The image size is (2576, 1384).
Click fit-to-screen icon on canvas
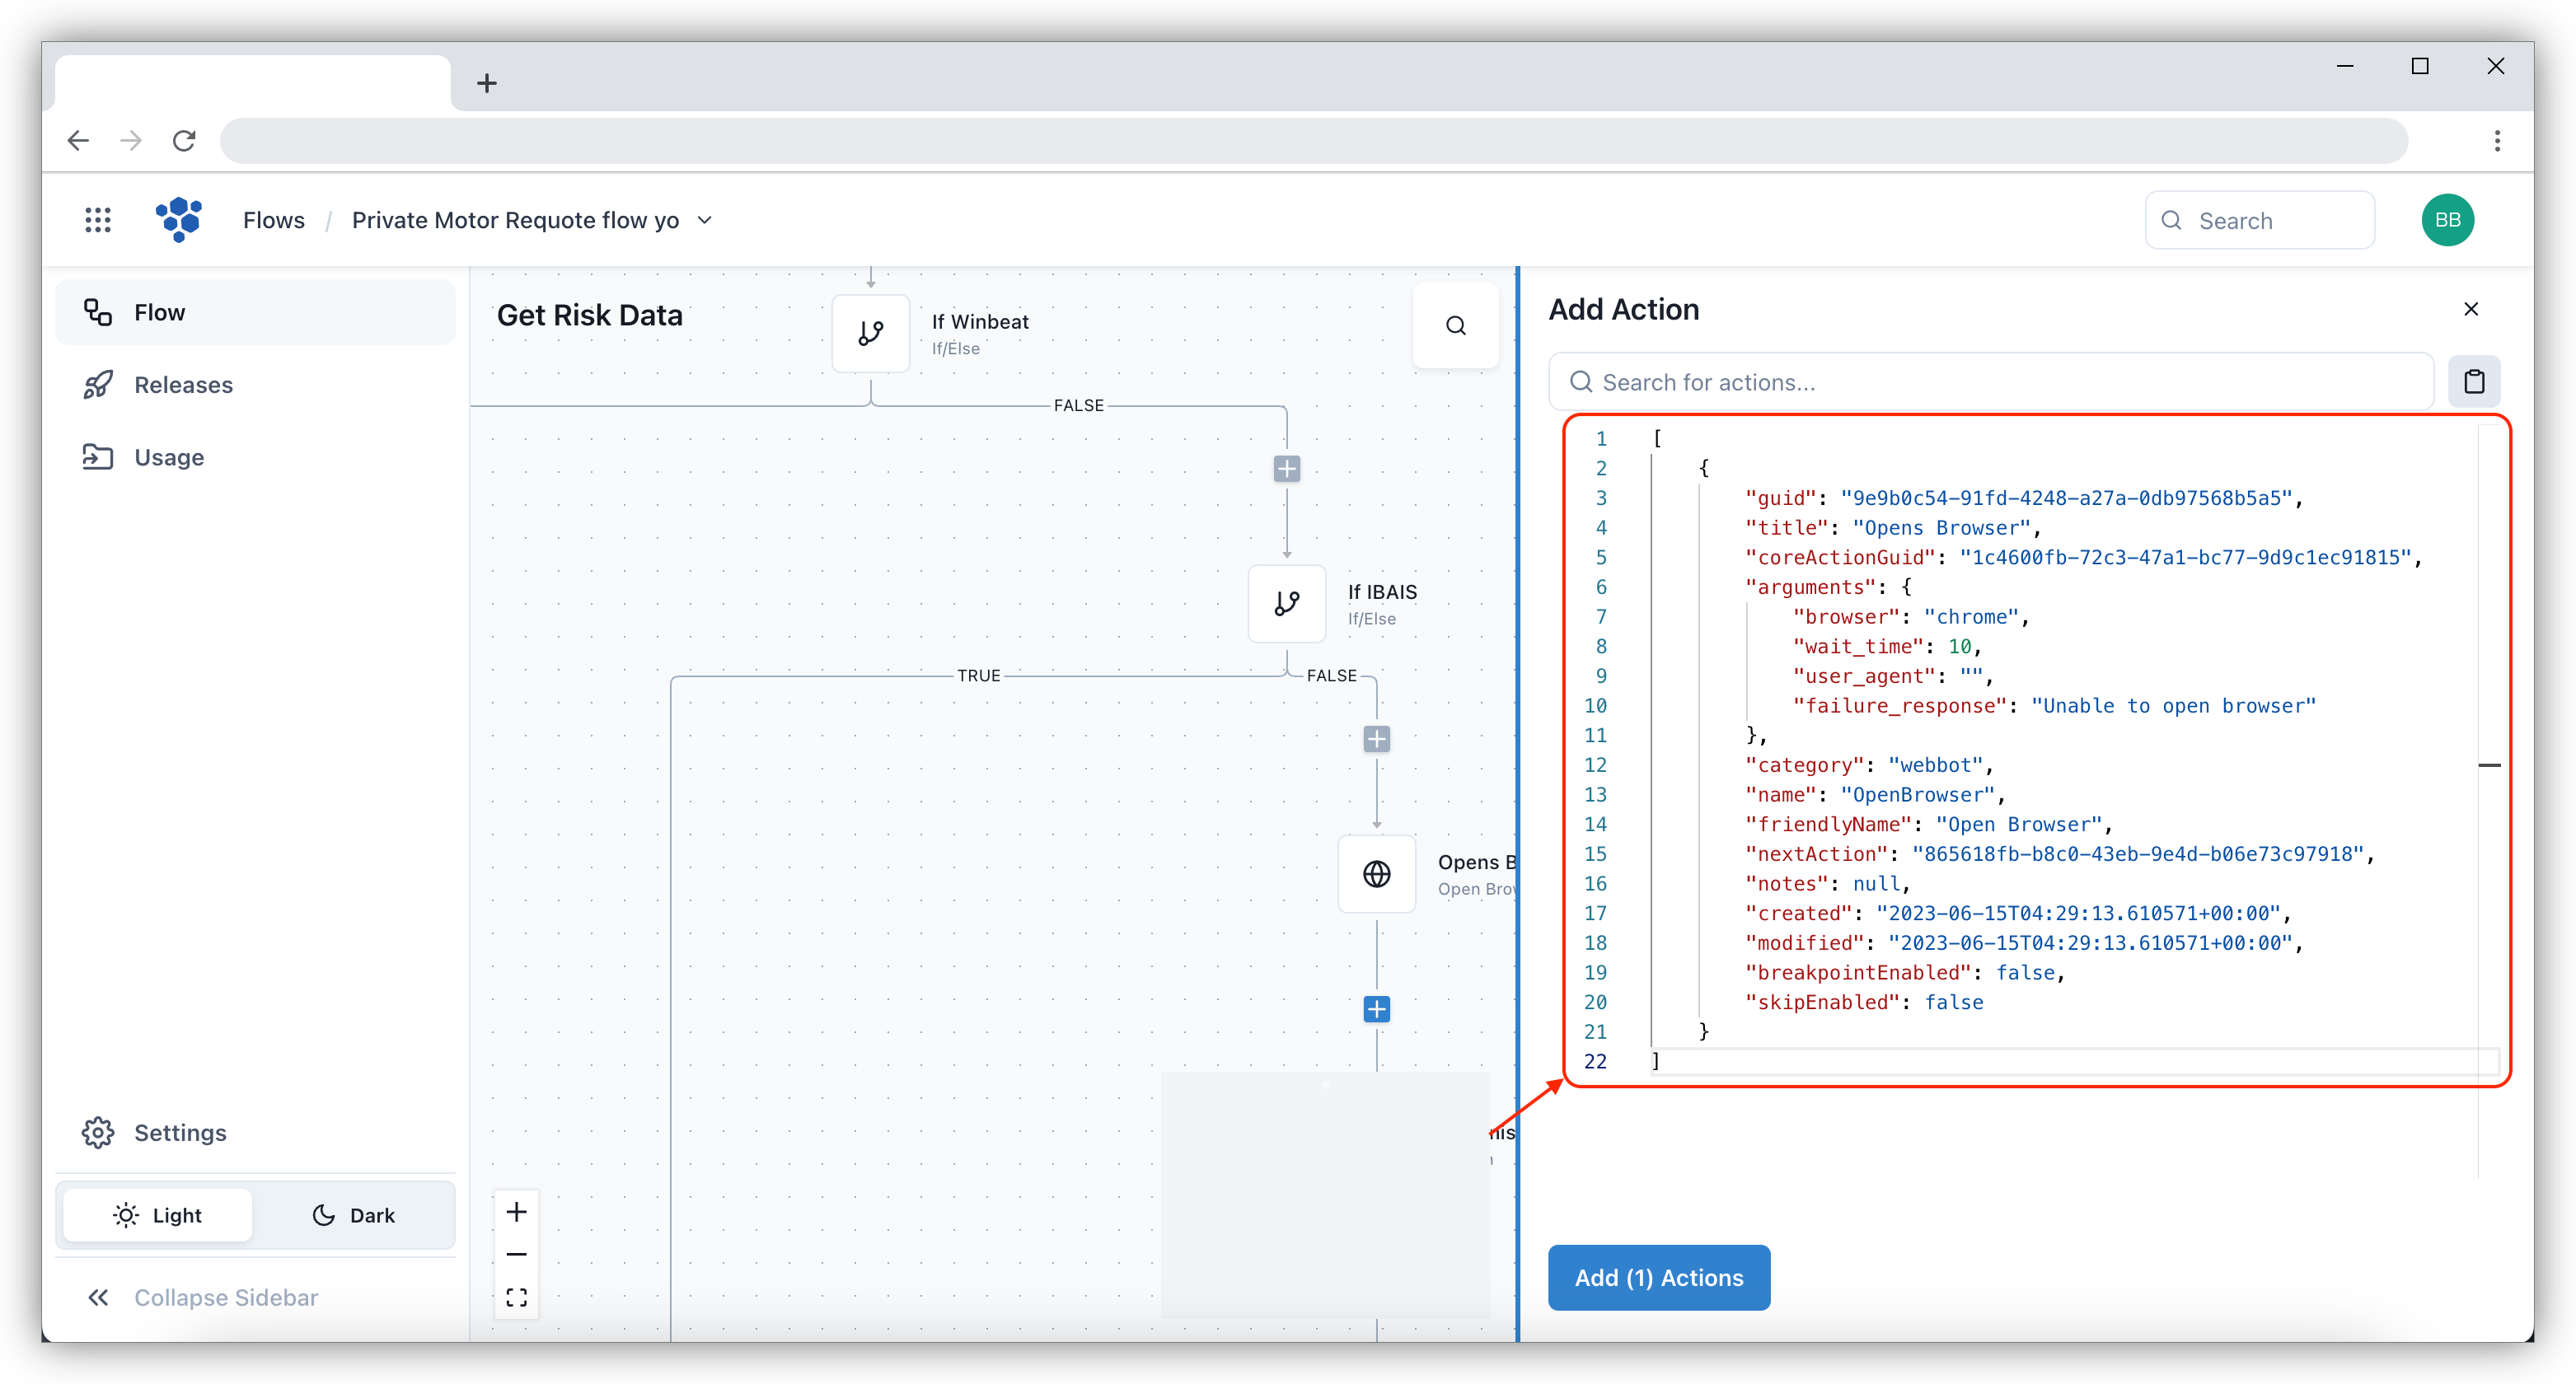(x=516, y=1297)
